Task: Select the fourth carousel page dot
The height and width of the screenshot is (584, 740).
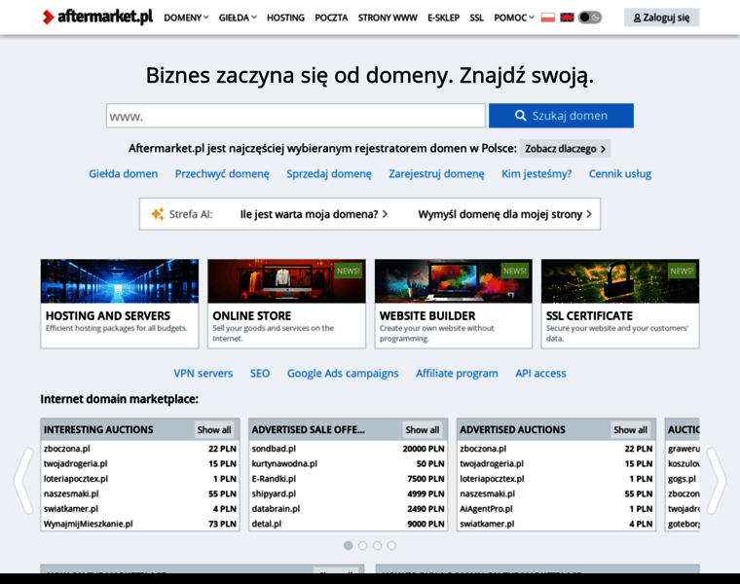Action: pos(391,545)
